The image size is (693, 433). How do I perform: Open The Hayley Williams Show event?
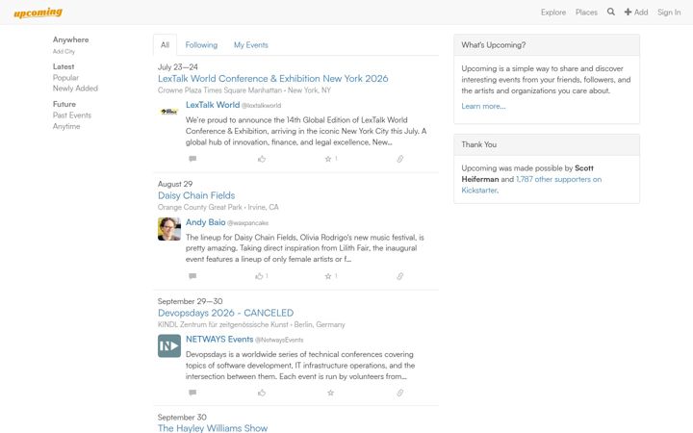point(213,428)
